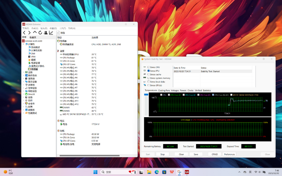Click the blue graph scale slider bar
The width and height of the screenshot is (282, 176).
tap(146, 95)
